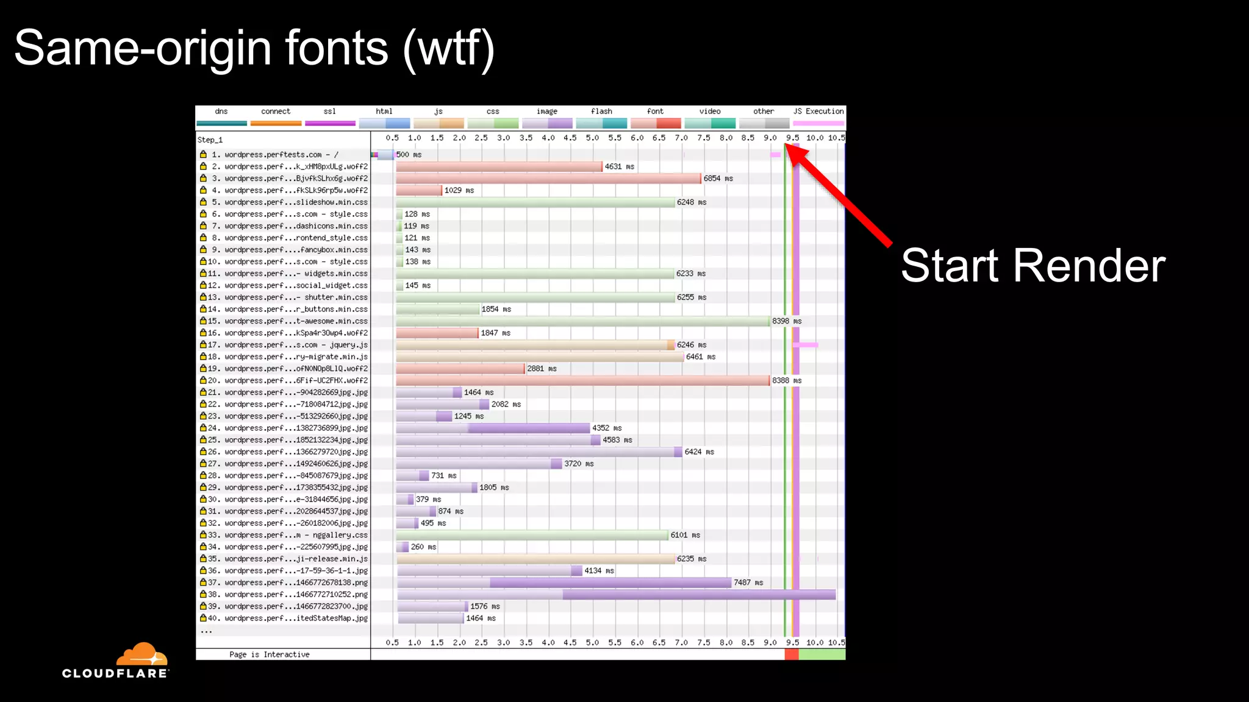Click the image legend purple swatch
1249x702 pixels.
click(x=547, y=123)
